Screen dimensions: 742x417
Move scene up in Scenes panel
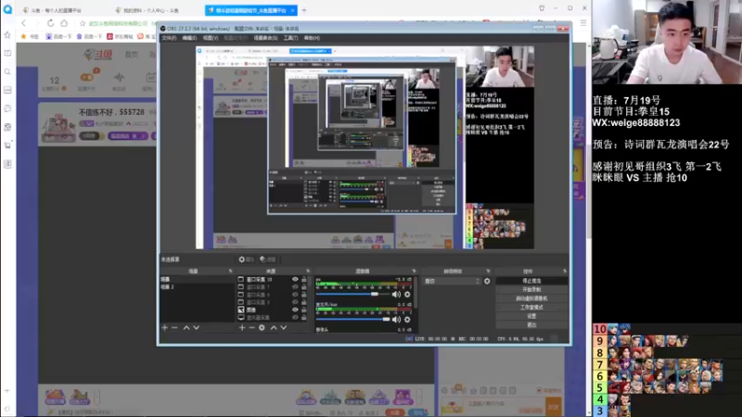186,328
